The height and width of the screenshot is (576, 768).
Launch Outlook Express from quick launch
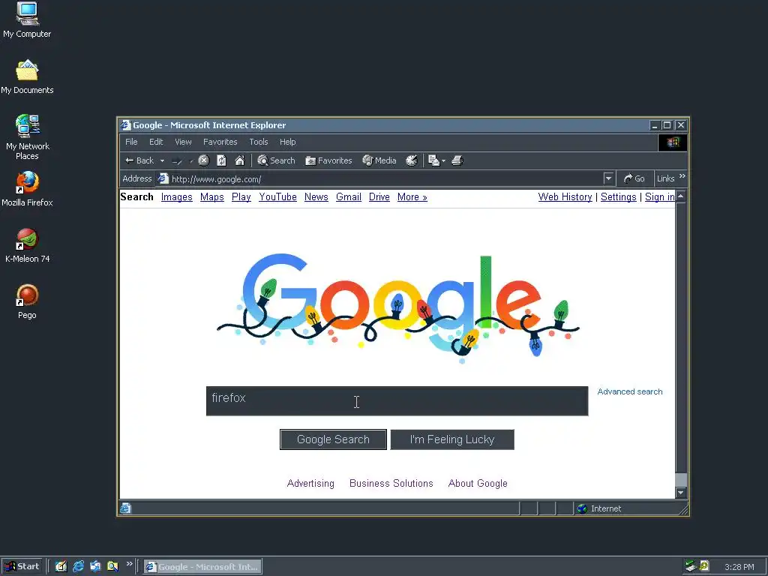pyautogui.click(x=95, y=567)
